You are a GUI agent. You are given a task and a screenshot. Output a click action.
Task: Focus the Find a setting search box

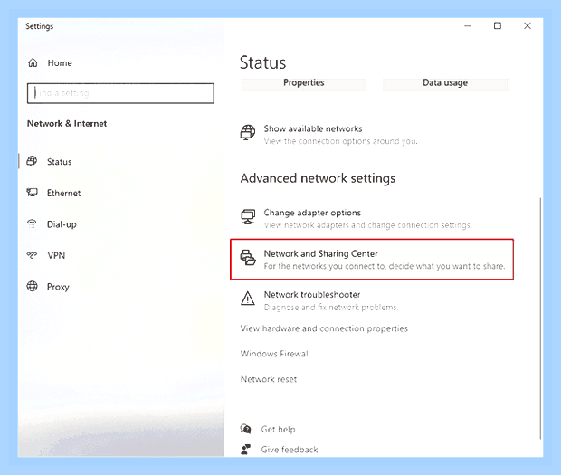[120, 93]
